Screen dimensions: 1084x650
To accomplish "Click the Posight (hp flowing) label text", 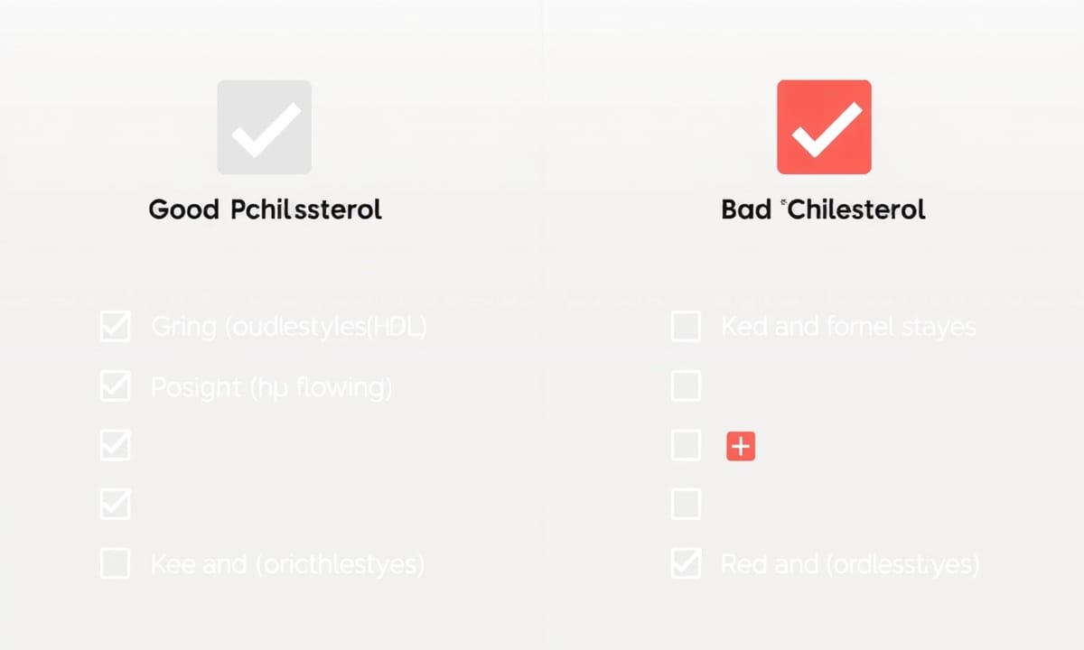I will pos(271,388).
